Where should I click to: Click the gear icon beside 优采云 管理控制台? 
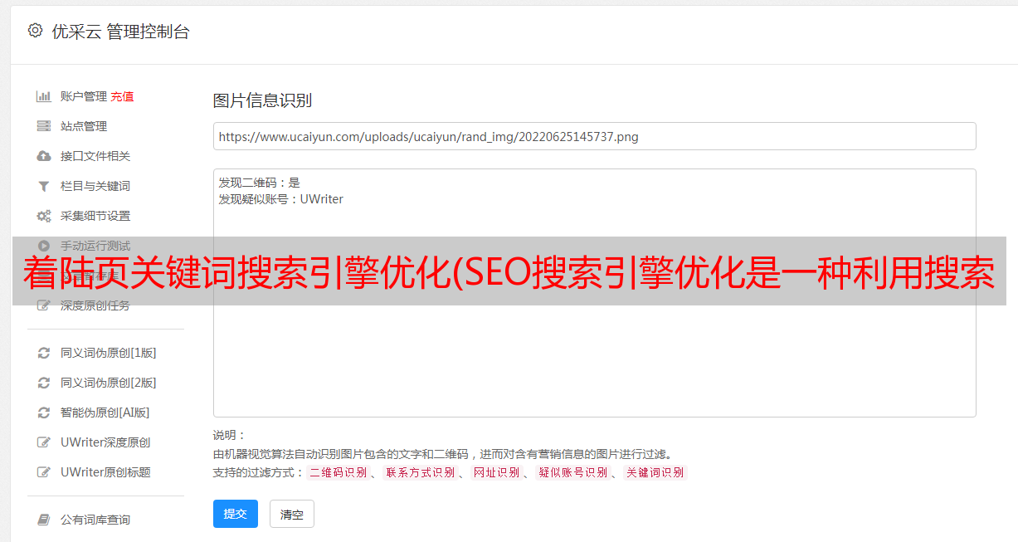coord(35,31)
